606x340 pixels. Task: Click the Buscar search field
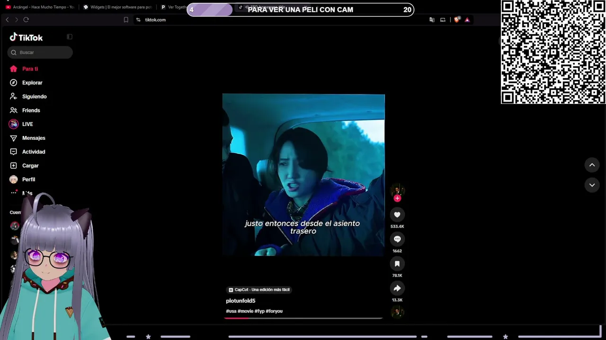40,52
